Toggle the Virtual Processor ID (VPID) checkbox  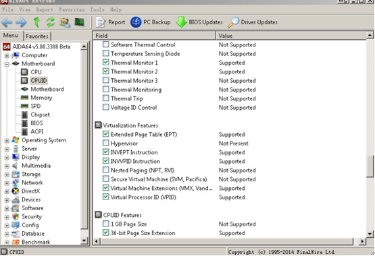coord(105,197)
